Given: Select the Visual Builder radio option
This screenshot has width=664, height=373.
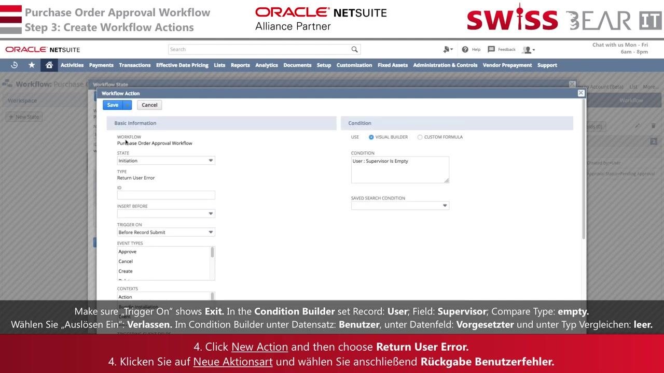Looking at the screenshot, I should pos(371,137).
